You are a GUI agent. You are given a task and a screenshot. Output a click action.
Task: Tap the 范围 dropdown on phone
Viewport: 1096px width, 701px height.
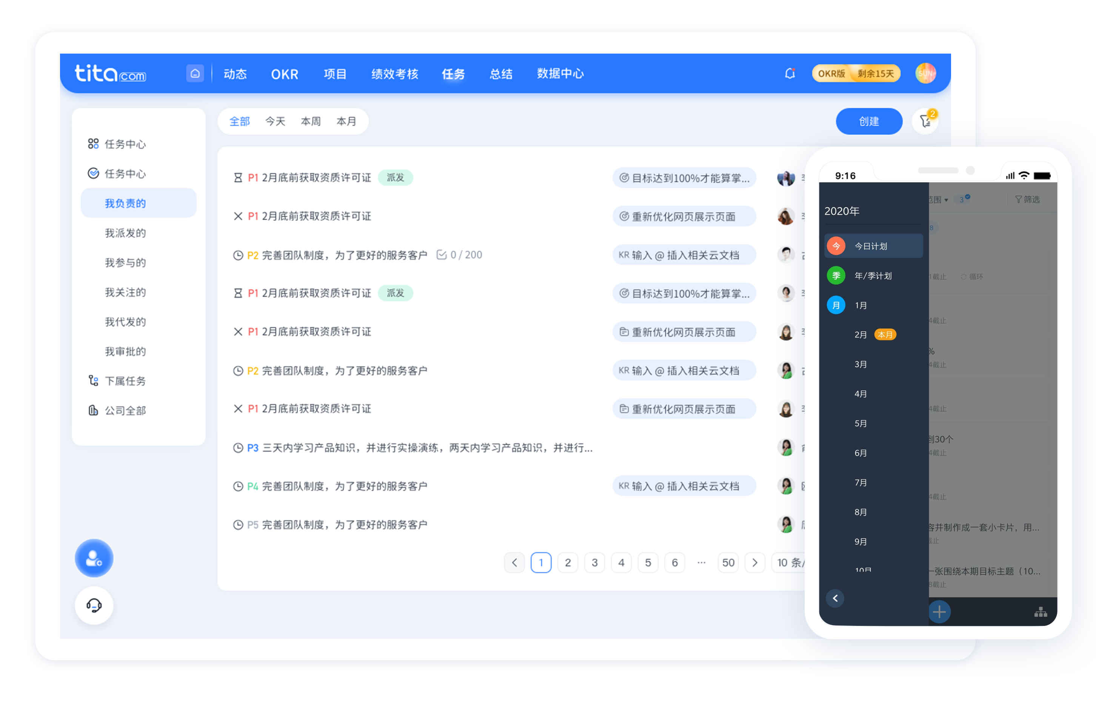(939, 199)
